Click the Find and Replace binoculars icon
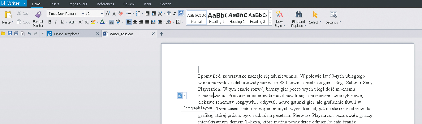The width and height of the screenshot is (422, 124). pyautogui.click(x=298, y=15)
